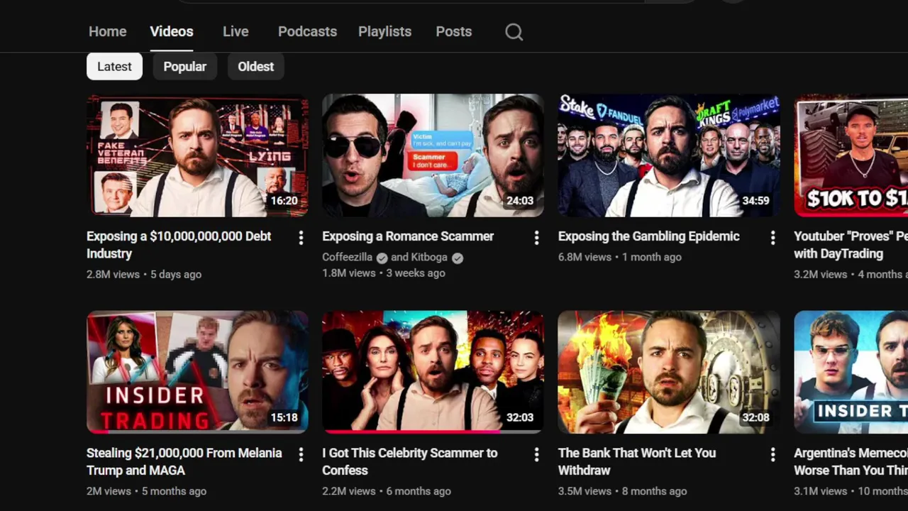Click "6.8M views • 1 month ago" text
Viewport: 908px width, 511px height.
coord(620,257)
